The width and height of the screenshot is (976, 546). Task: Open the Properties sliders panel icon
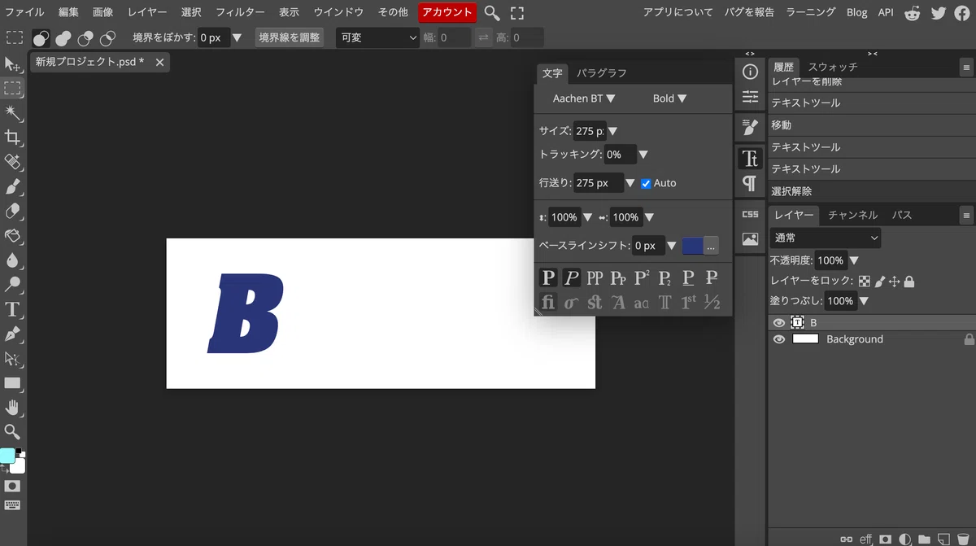pyautogui.click(x=750, y=98)
